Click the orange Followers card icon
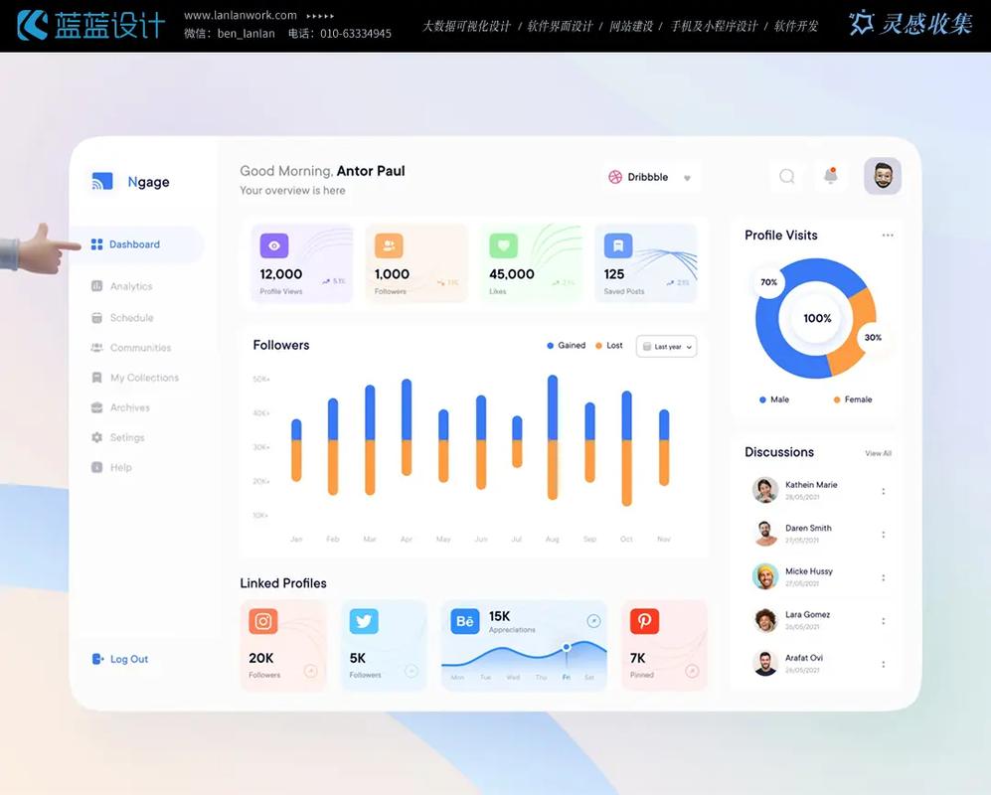 (x=389, y=245)
